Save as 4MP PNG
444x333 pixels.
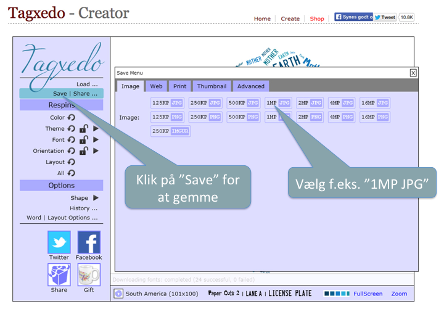pyautogui.click(x=342, y=117)
